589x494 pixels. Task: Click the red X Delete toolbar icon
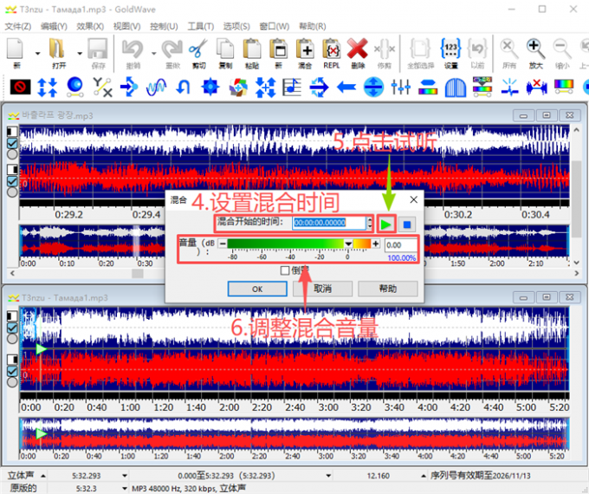(357, 49)
